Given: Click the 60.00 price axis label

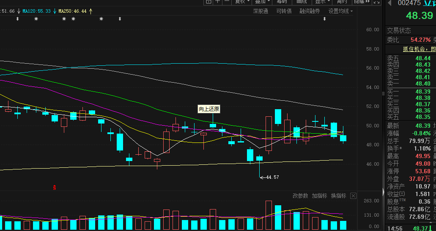Looking at the screenshot, I should pos(372,30).
